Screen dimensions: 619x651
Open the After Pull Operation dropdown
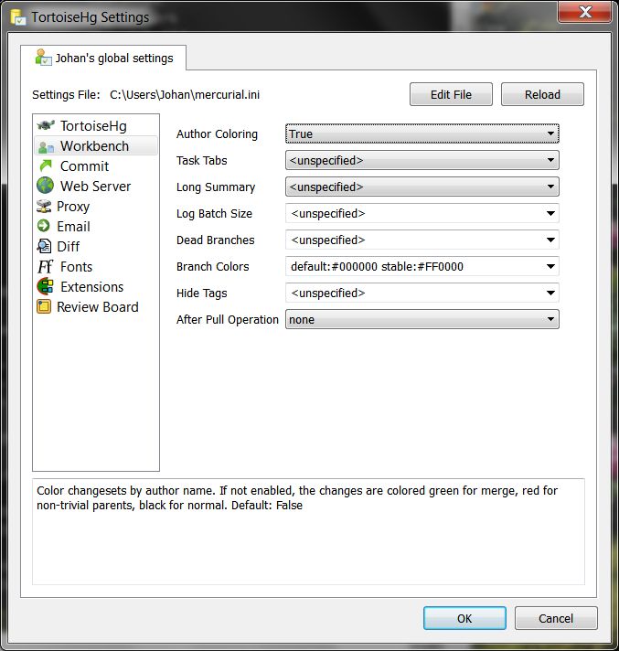click(x=422, y=320)
